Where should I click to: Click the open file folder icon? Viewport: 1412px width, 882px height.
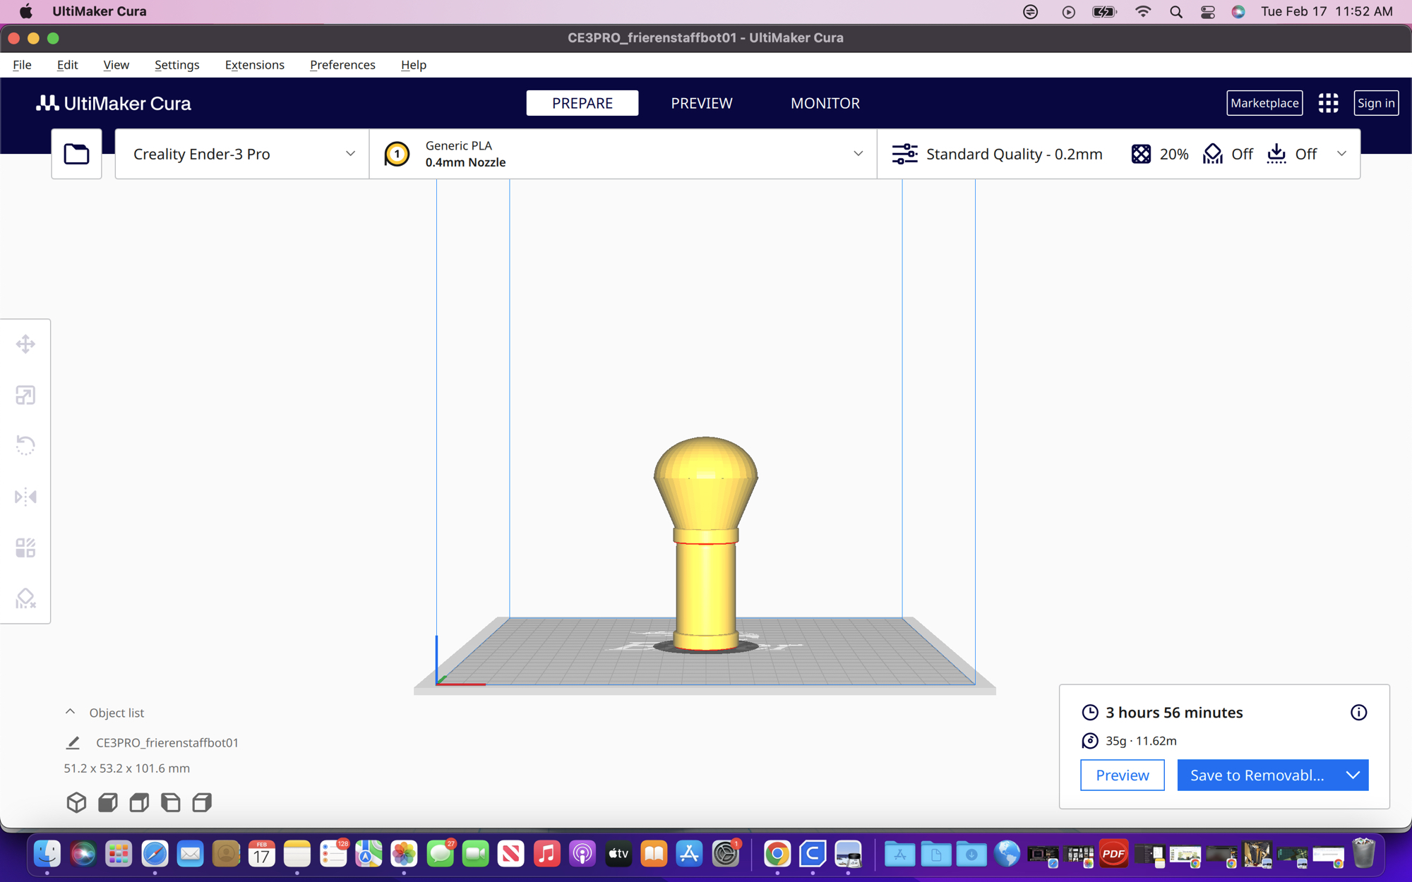click(x=76, y=154)
